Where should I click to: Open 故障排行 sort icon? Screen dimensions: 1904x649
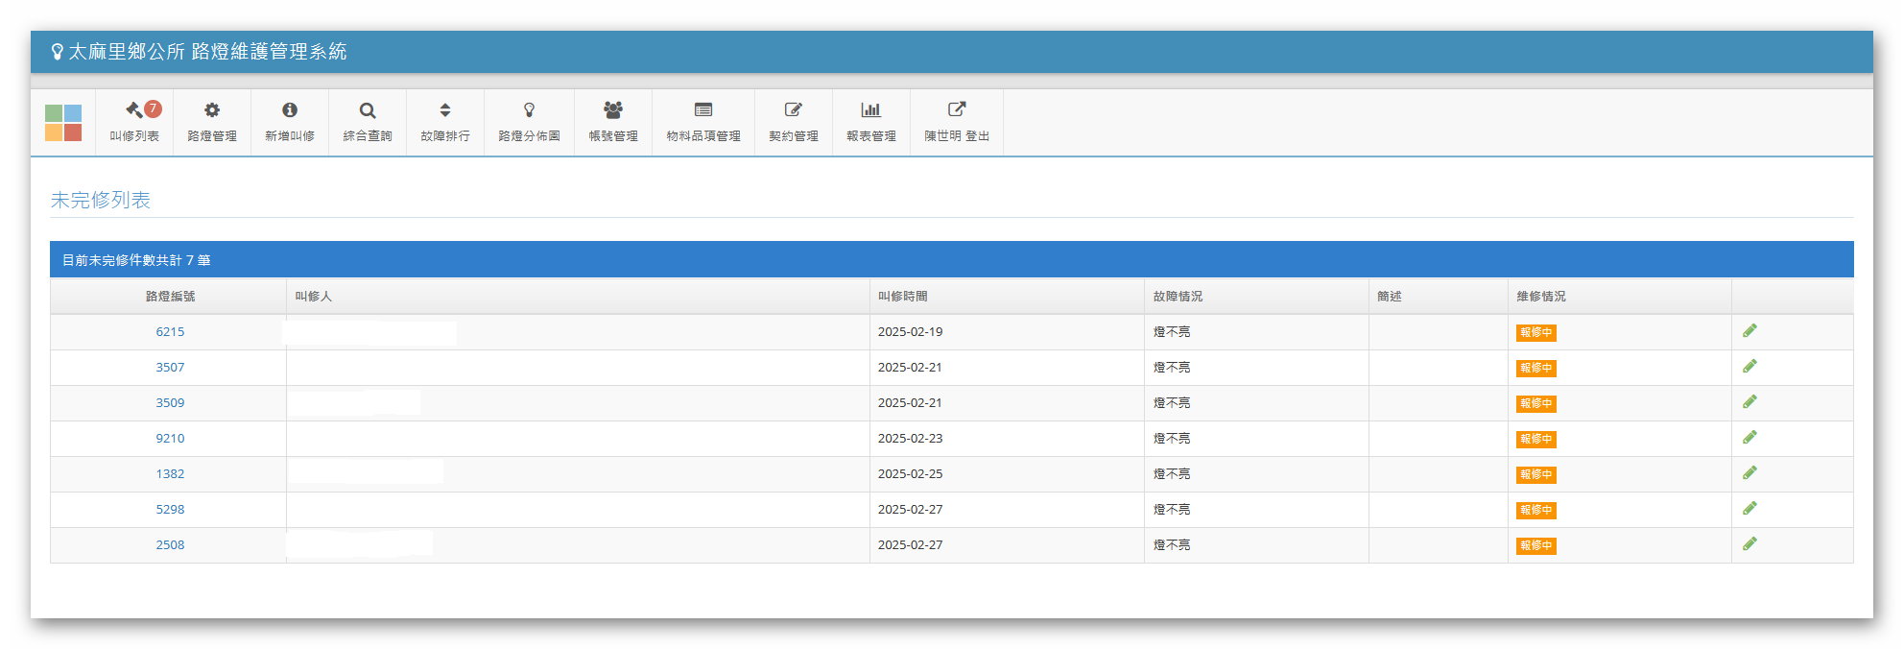[x=445, y=110]
